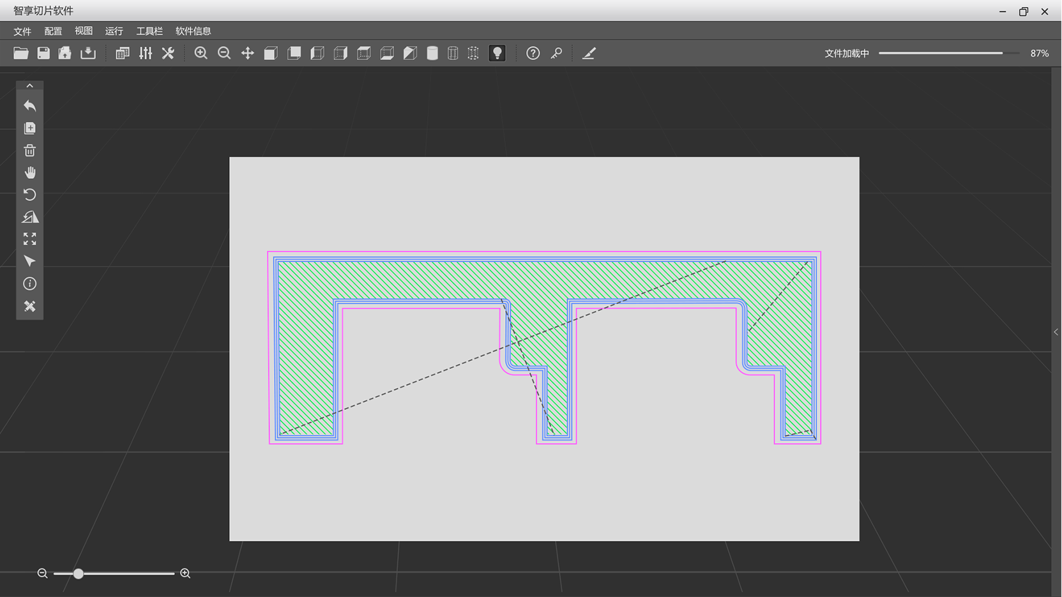This screenshot has height=597, width=1062.
Task: Open the 文件 menu
Action: [22, 31]
